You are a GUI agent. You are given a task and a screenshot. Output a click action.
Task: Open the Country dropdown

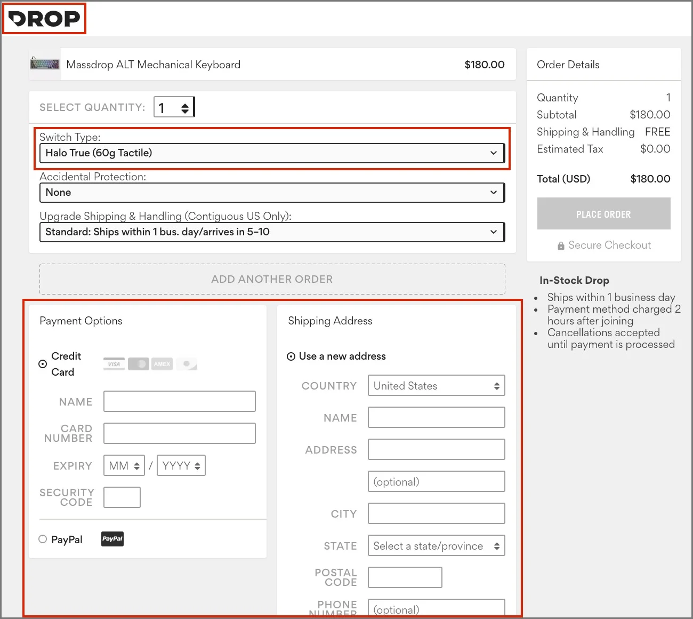coord(437,385)
